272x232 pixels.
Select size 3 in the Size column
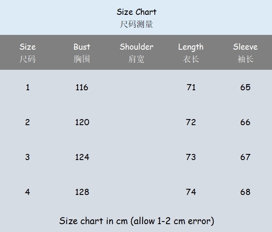27,157
